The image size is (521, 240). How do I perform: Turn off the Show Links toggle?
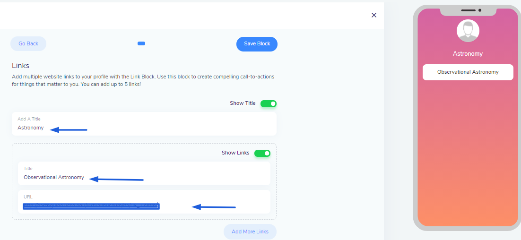tap(262, 153)
